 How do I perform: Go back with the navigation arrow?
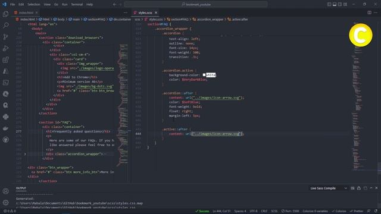point(114,4)
